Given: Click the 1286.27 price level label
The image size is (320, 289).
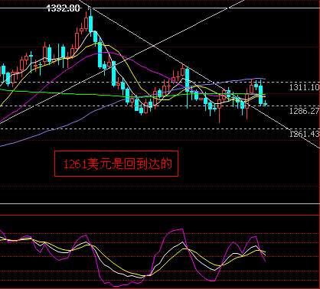Looking at the screenshot, I should point(304,111).
